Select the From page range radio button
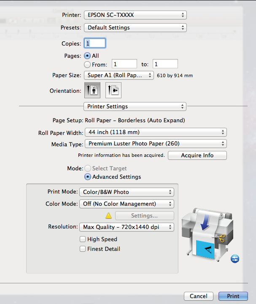256x304 pixels. [x=87, y=65]
